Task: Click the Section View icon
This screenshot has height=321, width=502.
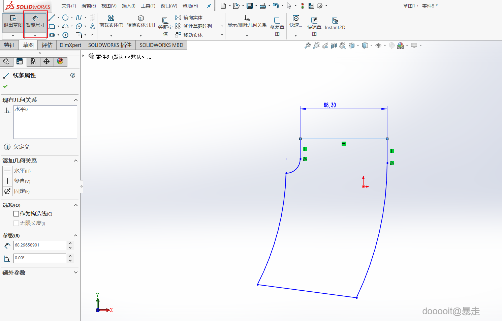Action: pos(334,46)
